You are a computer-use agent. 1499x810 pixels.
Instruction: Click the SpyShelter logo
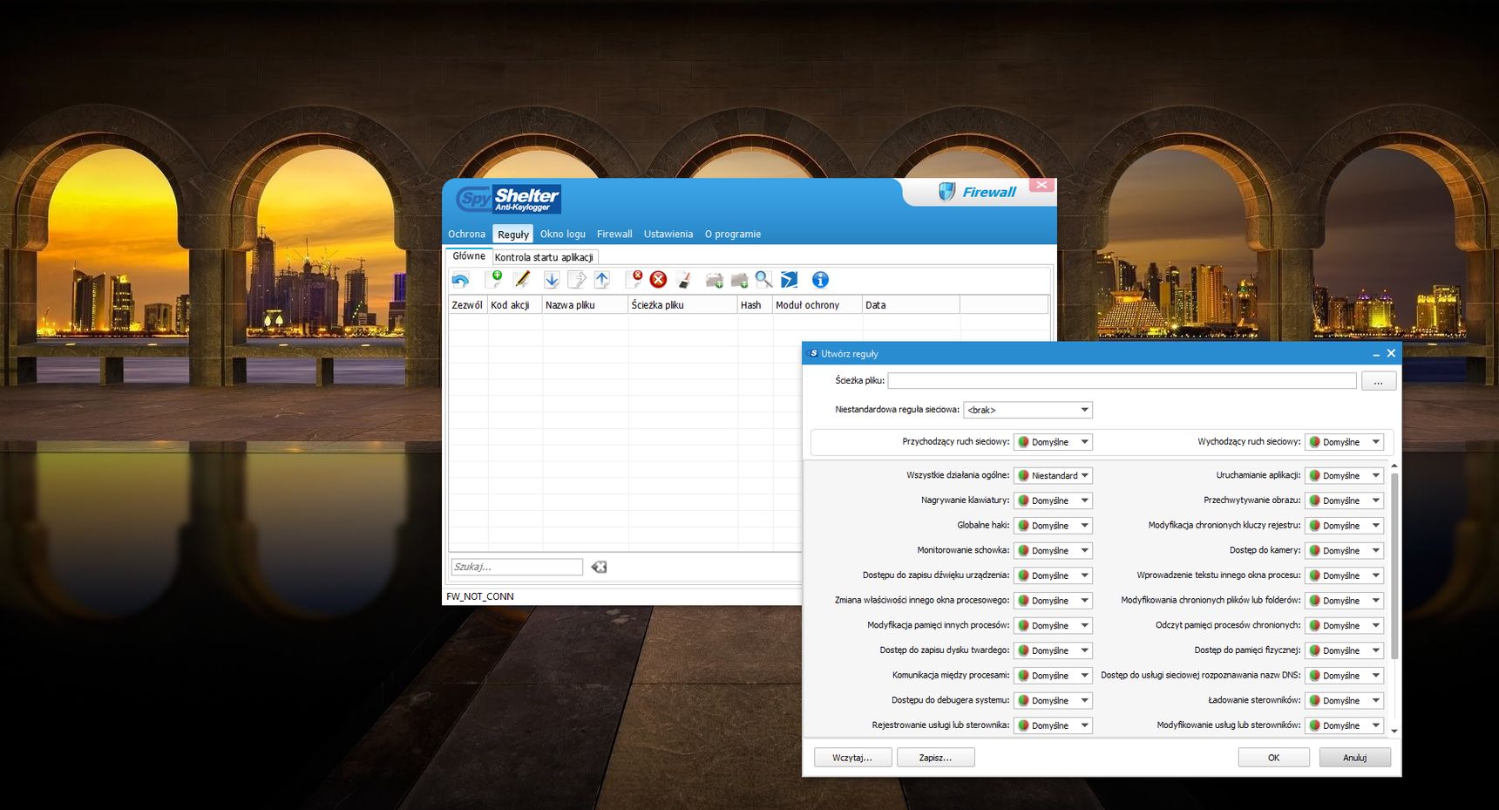tap(508, 199)
